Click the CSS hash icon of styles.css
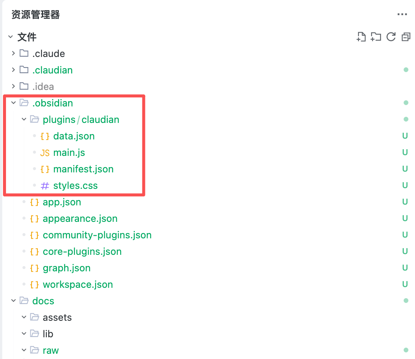The height and width of the screenshot is (359, 415). click(x=45, y=186)
